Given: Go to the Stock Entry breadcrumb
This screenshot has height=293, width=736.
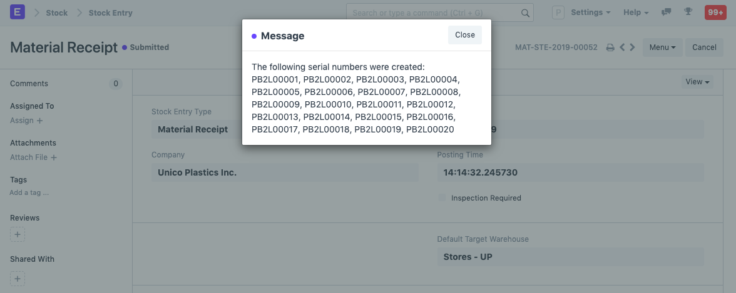Looking at the screenshot, I should click(x=111, y=12).
